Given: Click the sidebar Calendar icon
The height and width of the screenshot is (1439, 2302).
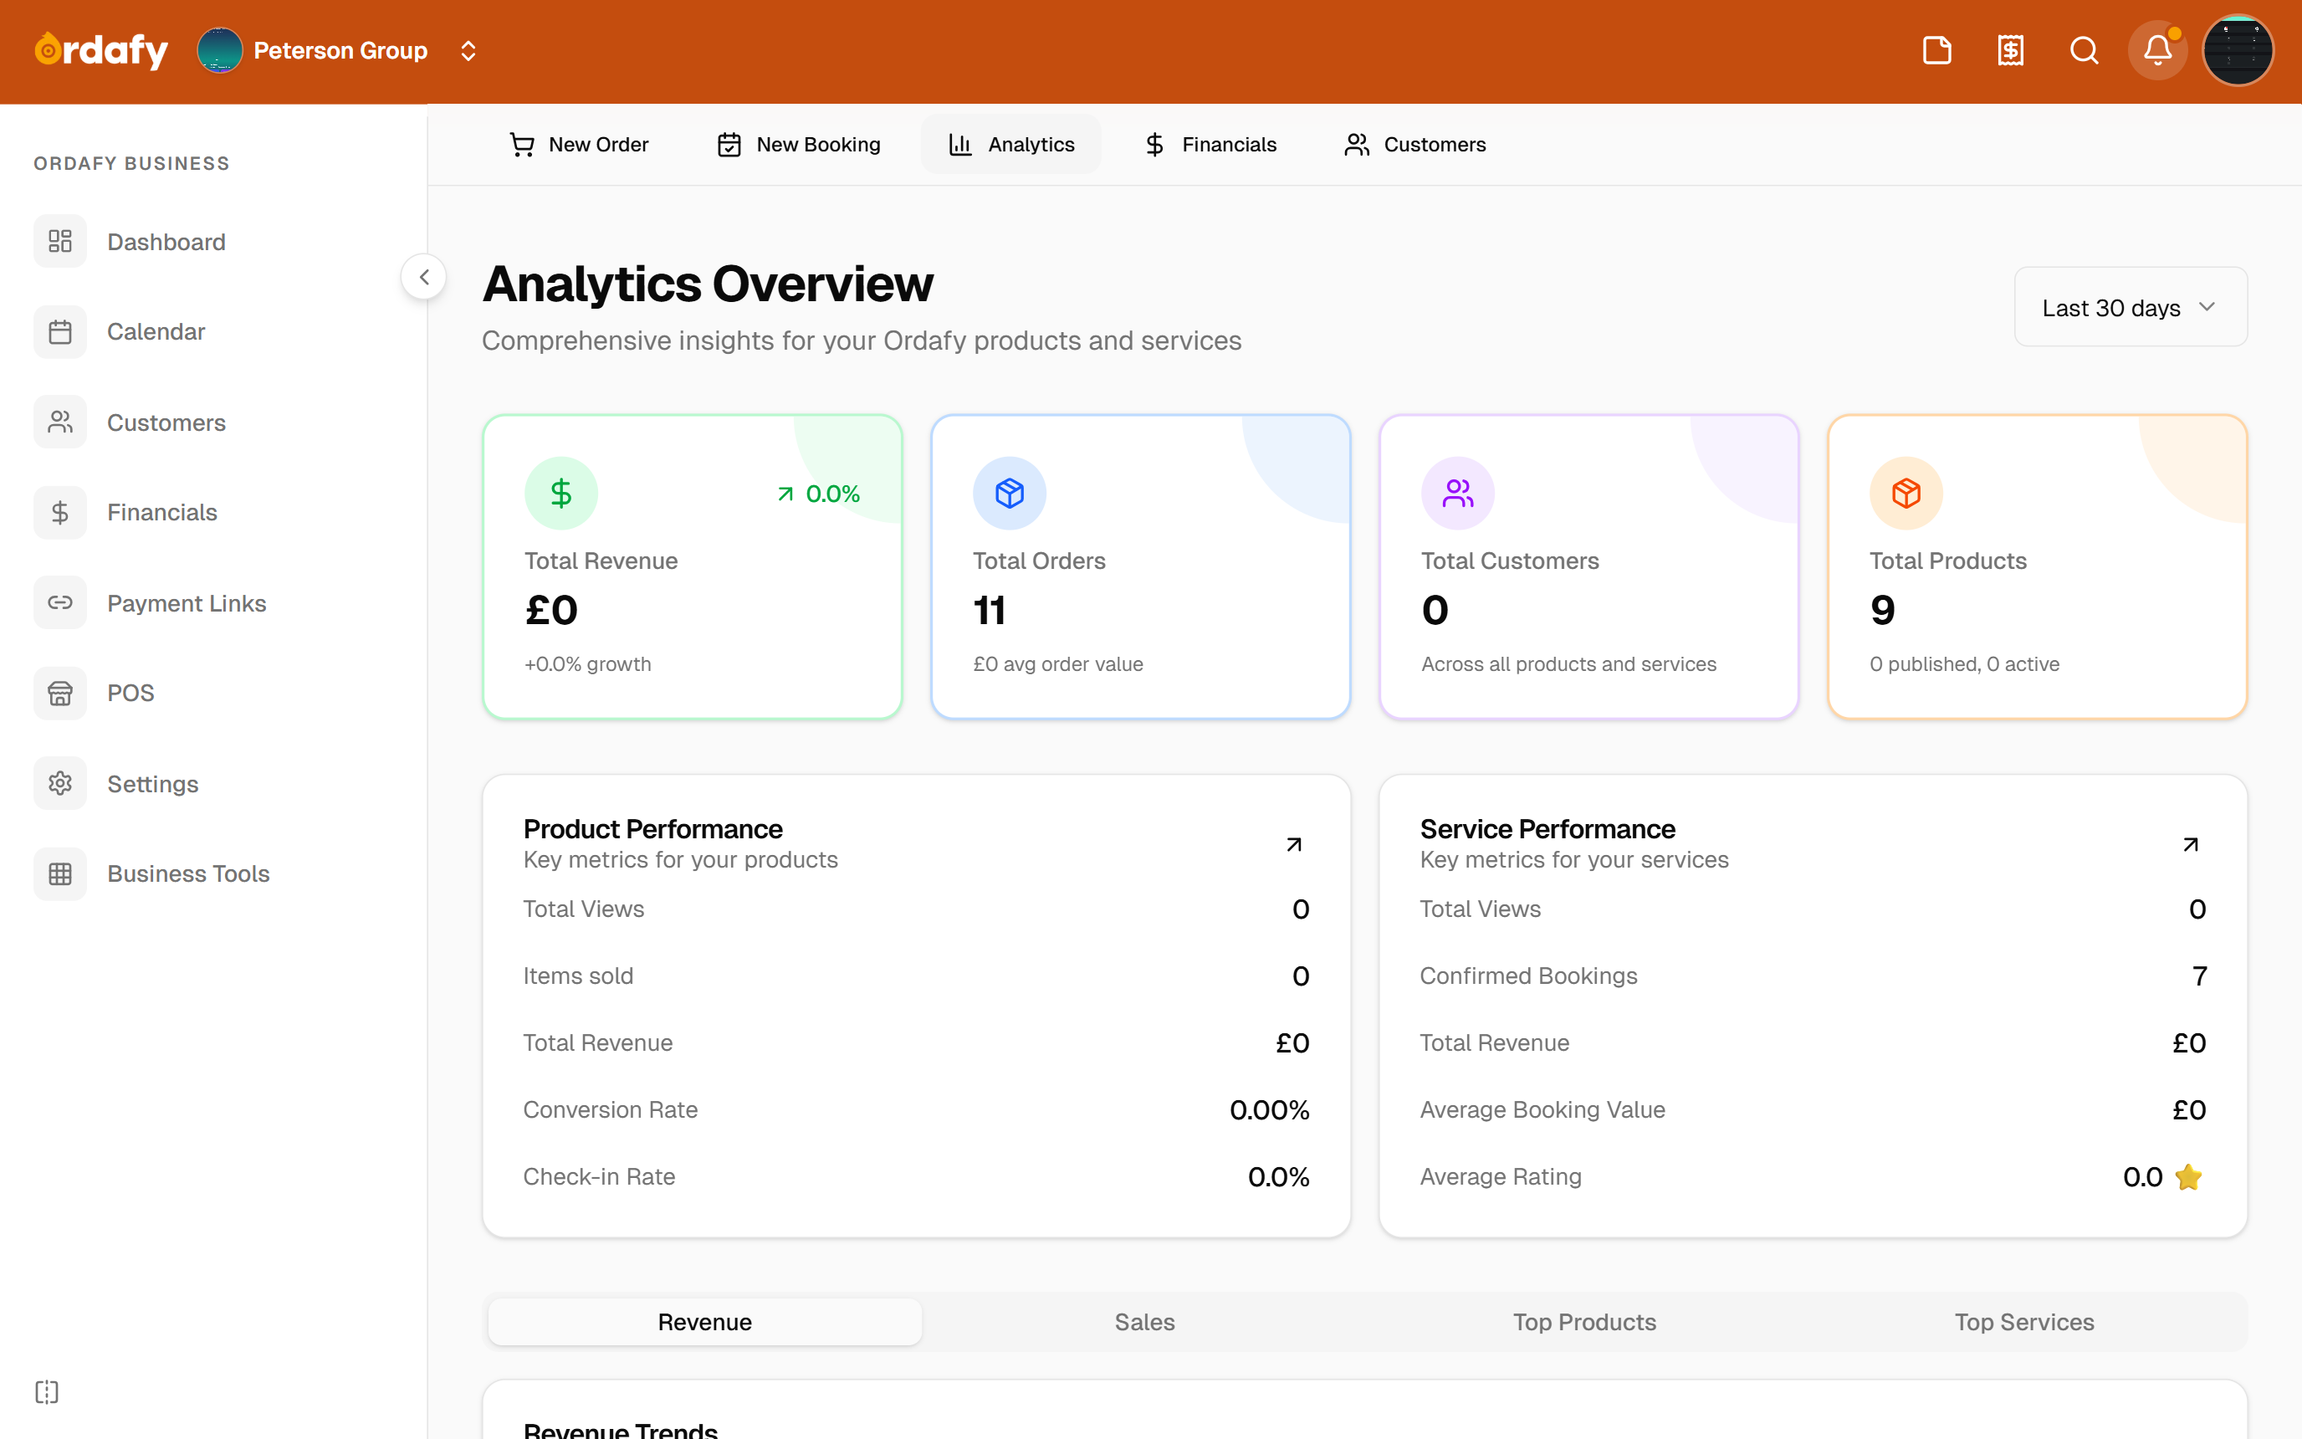Looking at the screenshot, I should (x=60, y=332).
